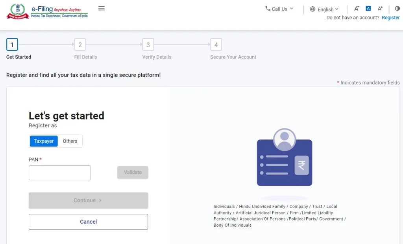Click the Register link
403x244 pixels.
390,17
